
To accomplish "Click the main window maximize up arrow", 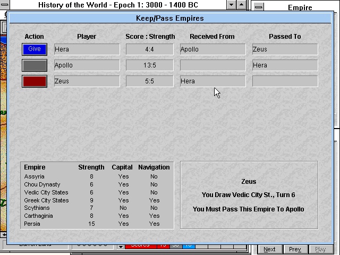I will [x=241, y=5].
